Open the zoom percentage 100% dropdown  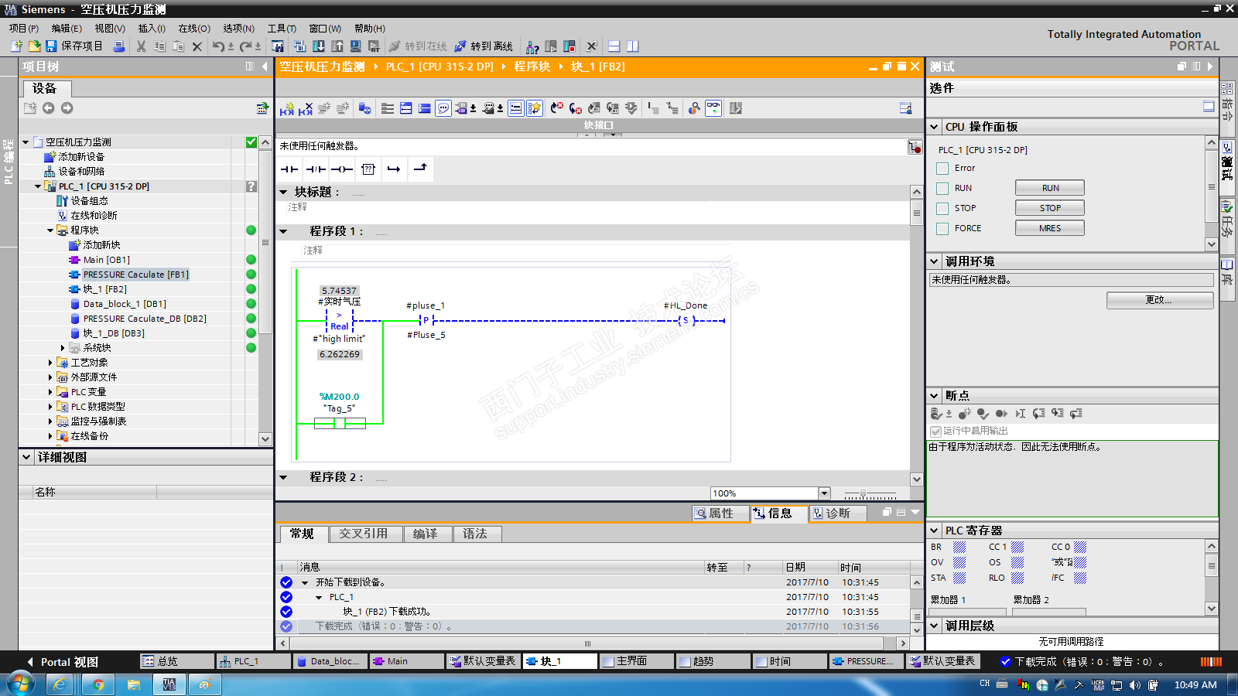click(x=824, y=493)
